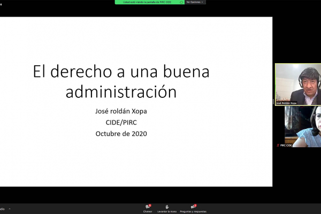Click the slide author line 'José roldán Xopa'

121,111
